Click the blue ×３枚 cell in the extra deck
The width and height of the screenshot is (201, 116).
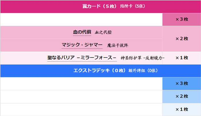coord(181,83)
